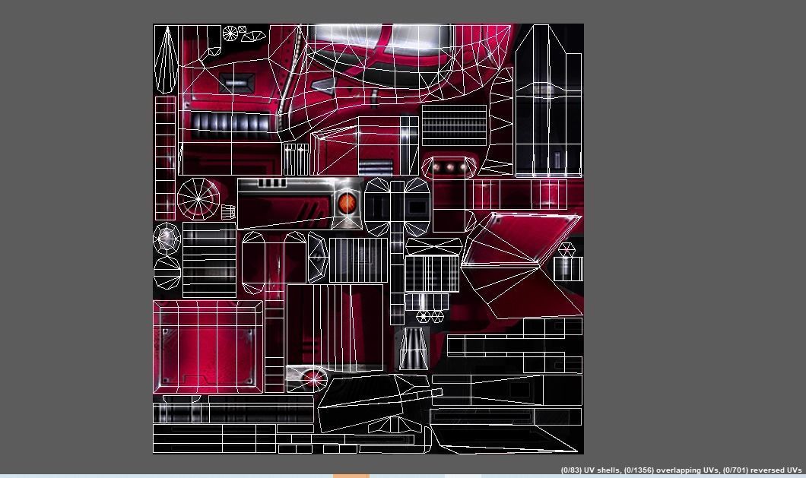806x478 pixels.
Task: Select the shell with three small lights
Action: (449, 166)
